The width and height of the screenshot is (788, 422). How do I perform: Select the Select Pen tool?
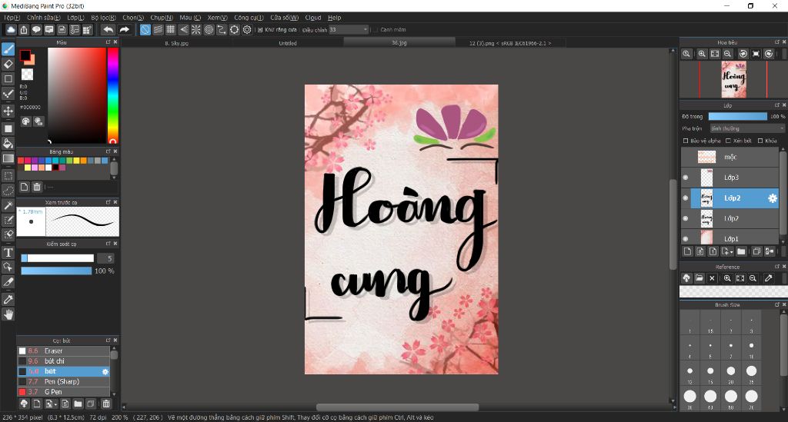pyautogui.click(x=8, y=220)
